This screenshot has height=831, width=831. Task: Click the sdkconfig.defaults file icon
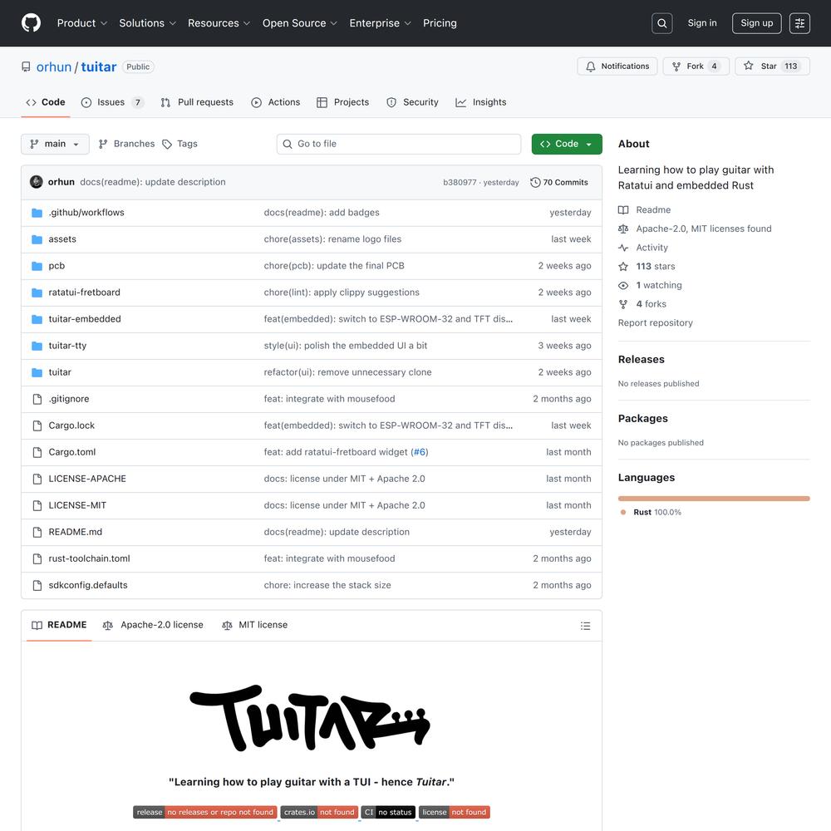37,585
